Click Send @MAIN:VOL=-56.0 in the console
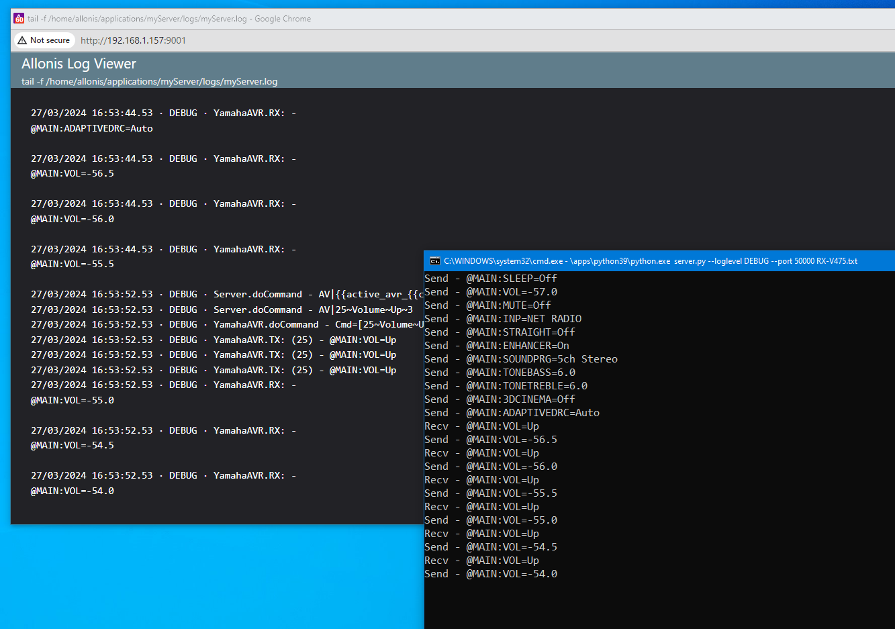The width and height of the screenshot is (895, 629). (491, 466)
